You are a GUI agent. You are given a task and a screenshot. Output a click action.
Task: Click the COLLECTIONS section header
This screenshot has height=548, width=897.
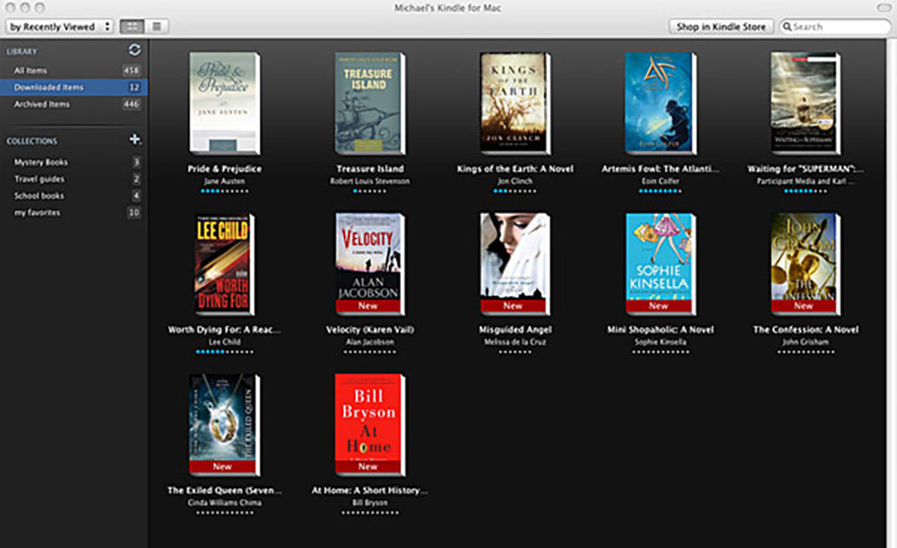coord(32,141)
